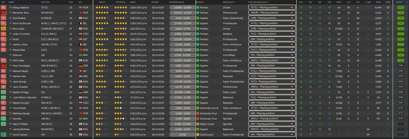Open Scott Carson's GK position dropdown

(272, 135)
